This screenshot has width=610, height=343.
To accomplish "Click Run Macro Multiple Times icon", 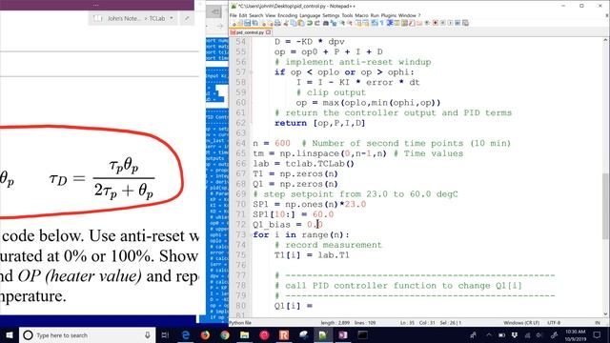I will tap(457, 23).
